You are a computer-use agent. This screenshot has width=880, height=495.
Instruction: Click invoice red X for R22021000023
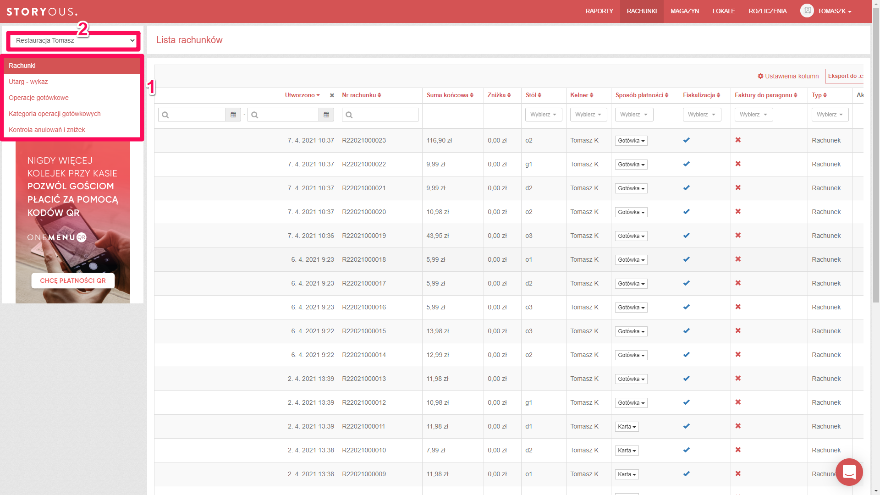coord(738,140)
